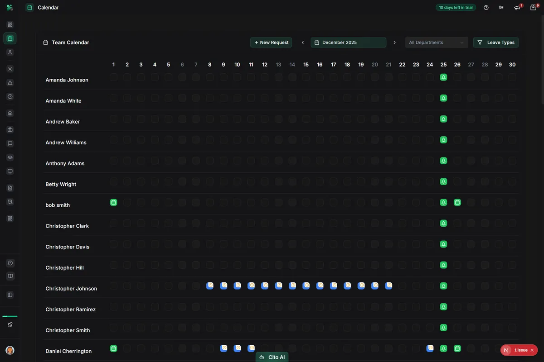Open the Leave Types filter
The width and height of the screenshot is (544, 362).
(496, 43)
